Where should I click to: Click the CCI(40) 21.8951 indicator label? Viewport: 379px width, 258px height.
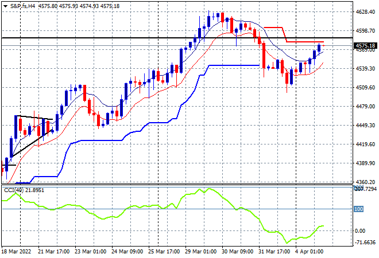(x=24, y=190)
